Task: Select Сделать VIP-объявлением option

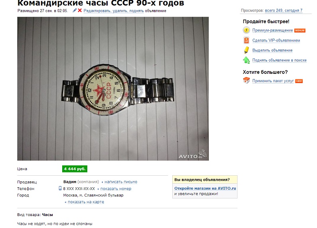Action: (x=276, y=40)
